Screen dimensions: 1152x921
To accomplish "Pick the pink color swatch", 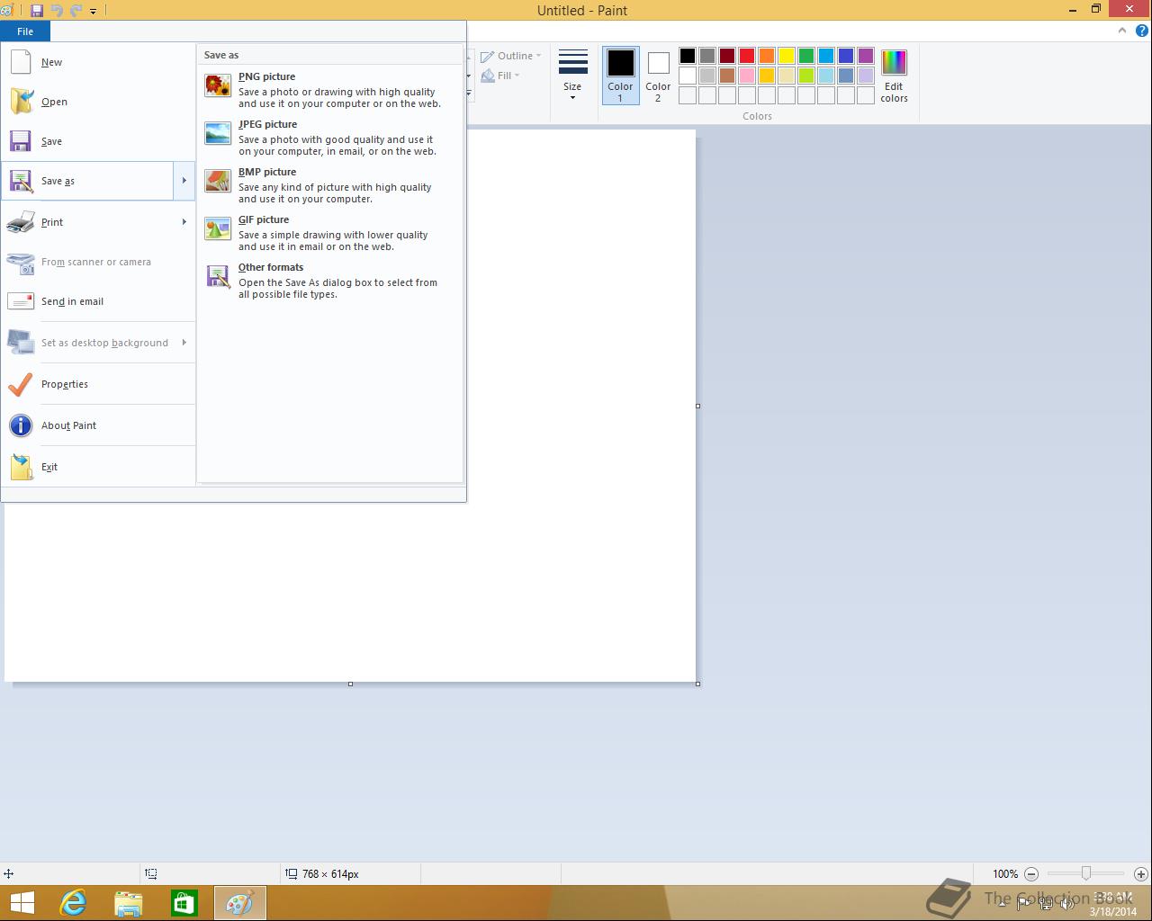I will (x=747, y=76).
